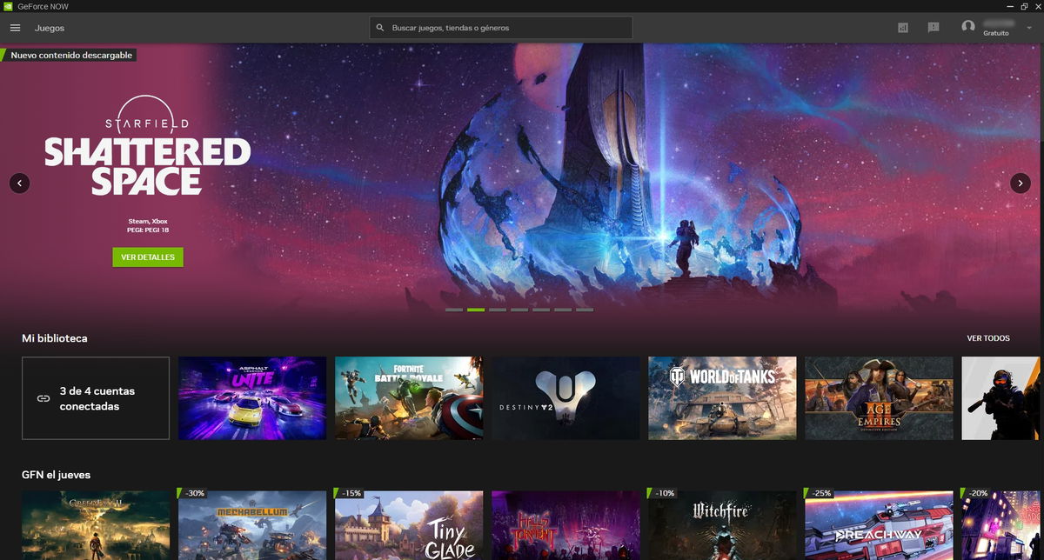Select the Juegos tab
The height and width of the screenshot is (560, 1044).
tap(50, 28)
